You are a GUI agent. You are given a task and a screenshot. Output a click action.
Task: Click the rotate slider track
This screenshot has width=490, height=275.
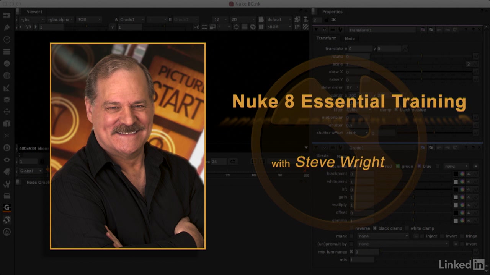[x=421, y=57]
